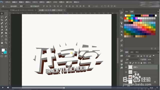
Task: Open the extra tools ellipsis in toolbar
Action: coord(2,46)
